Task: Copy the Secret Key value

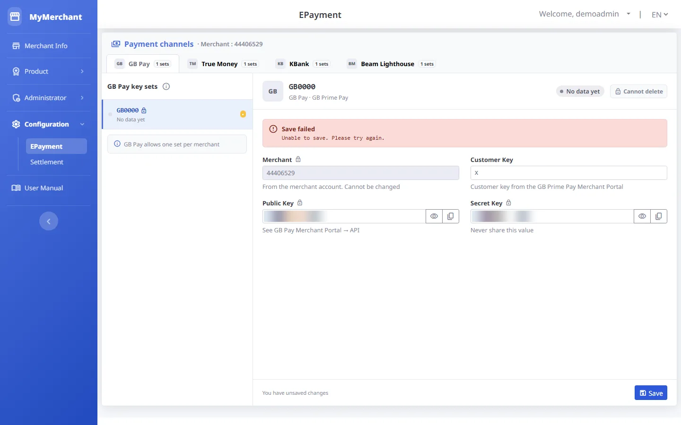Action: point(659,216)
